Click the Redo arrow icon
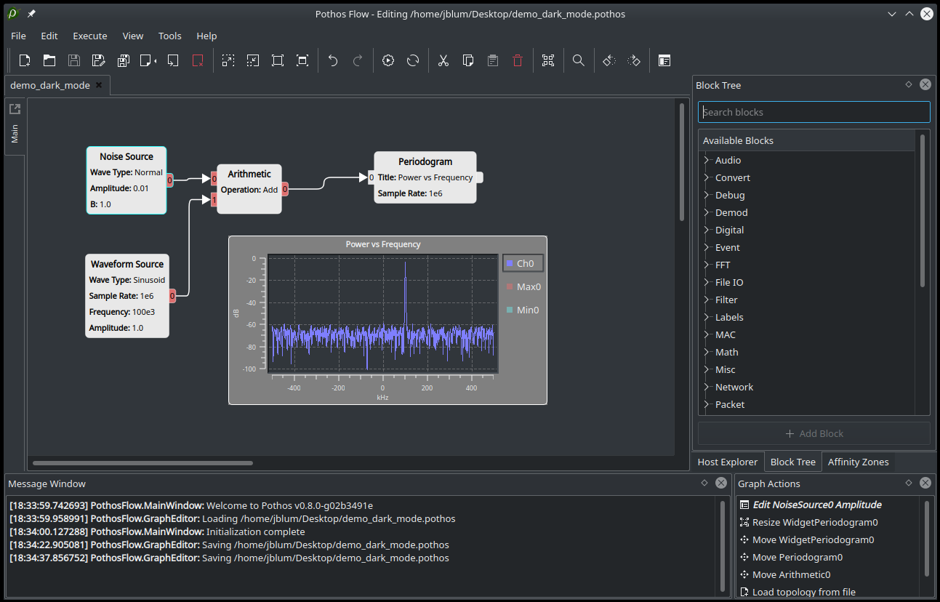940x602 pixels. tap(358, 60)
